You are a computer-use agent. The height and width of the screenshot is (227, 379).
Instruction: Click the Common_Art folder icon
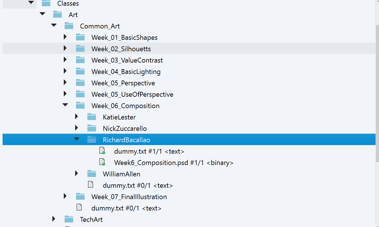(69, 26)
